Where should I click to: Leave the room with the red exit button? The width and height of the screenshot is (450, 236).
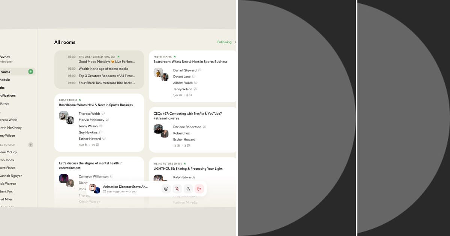pyautogui.click(x=199, y=189)
